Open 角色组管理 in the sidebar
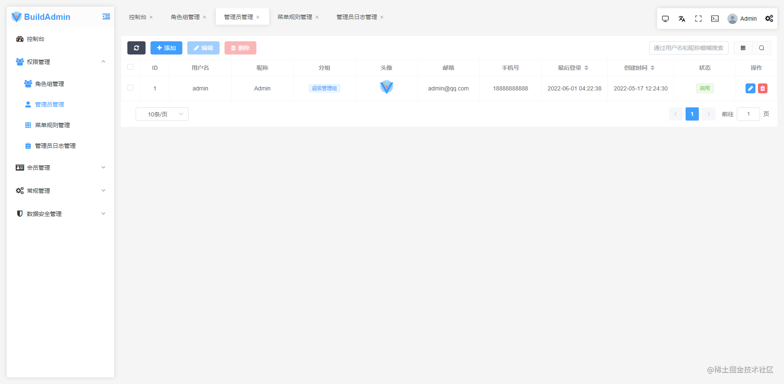 pos(60,84)
